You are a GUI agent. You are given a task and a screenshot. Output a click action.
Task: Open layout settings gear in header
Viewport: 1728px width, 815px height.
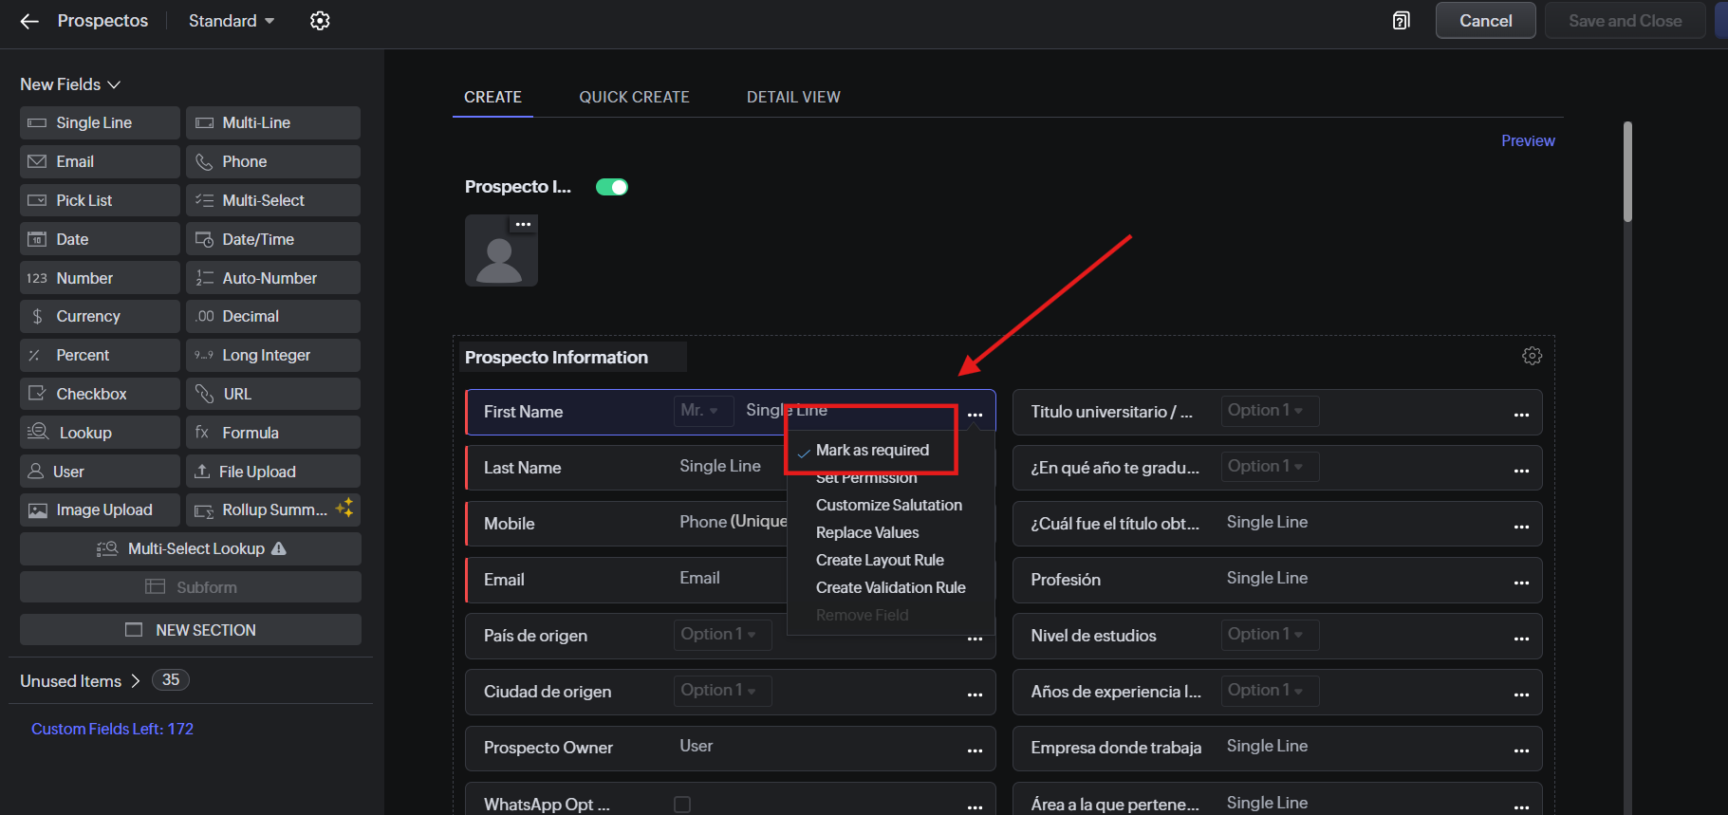click(320, 21)
